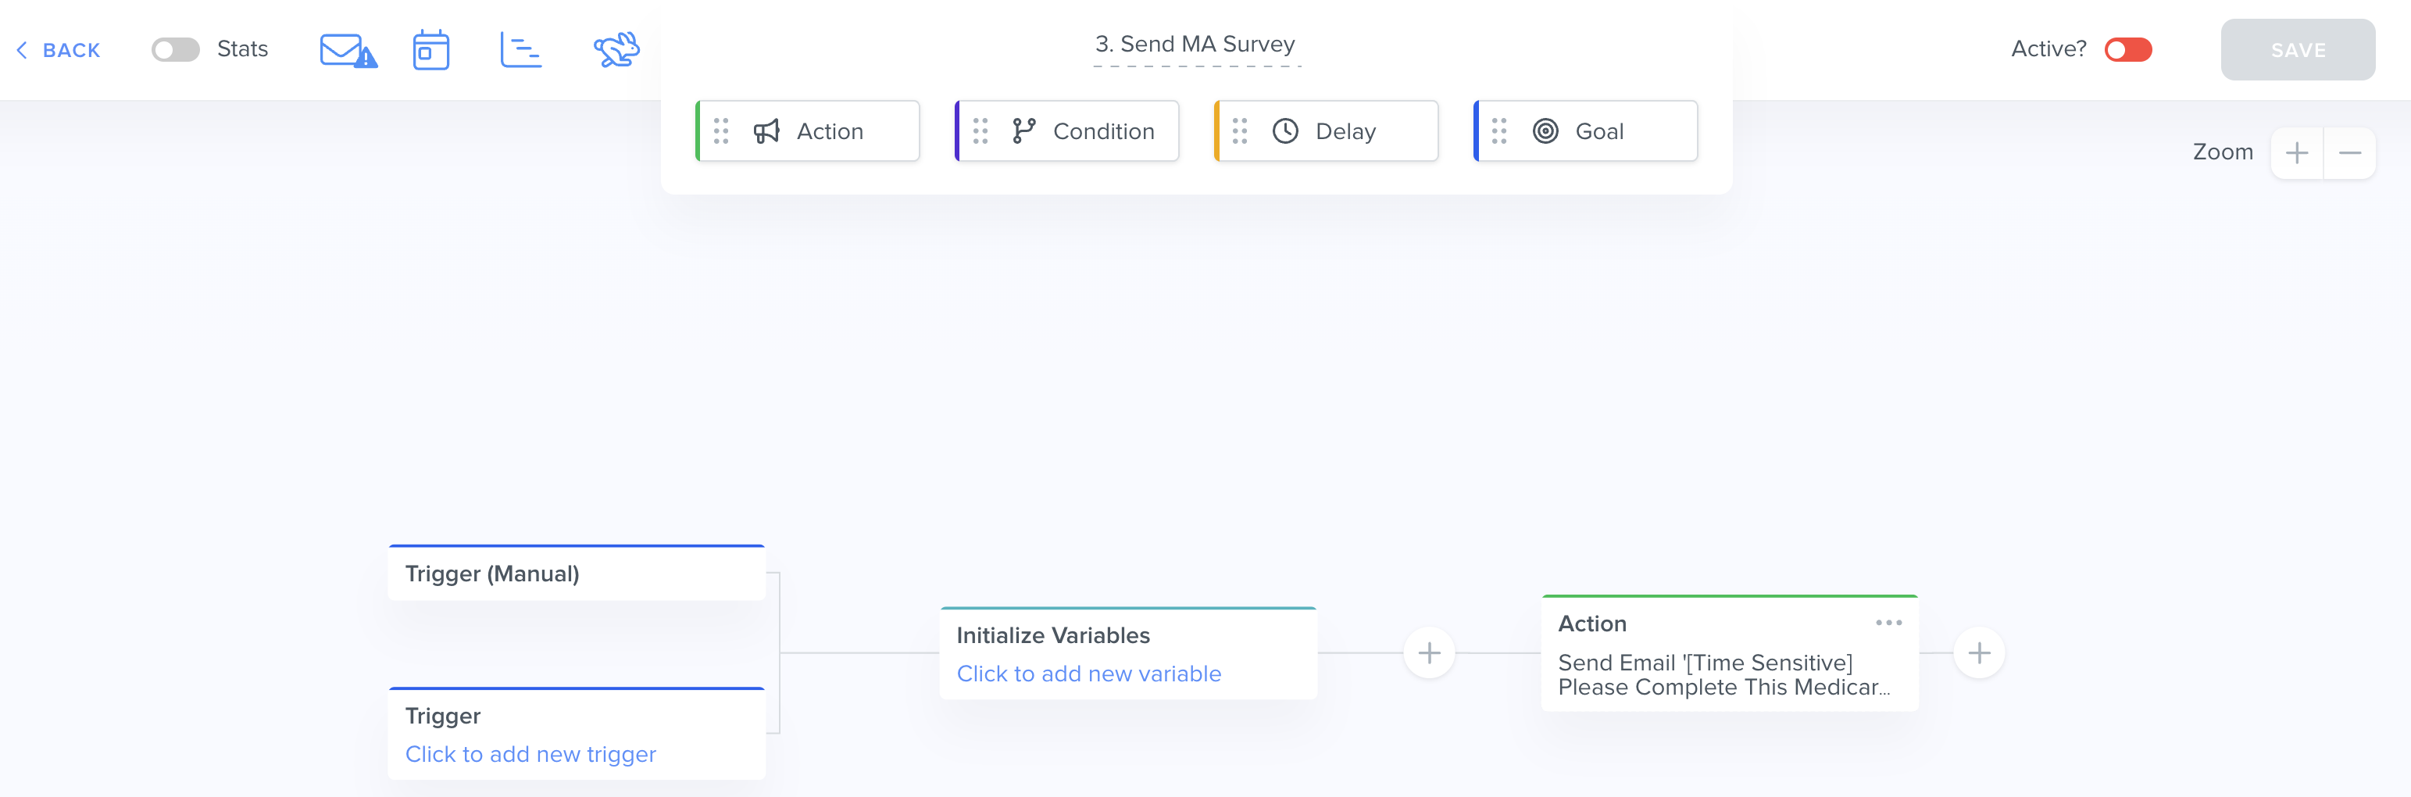Add step after Send Email action
Screen dimensions: 2411x797
point(1979,652)
